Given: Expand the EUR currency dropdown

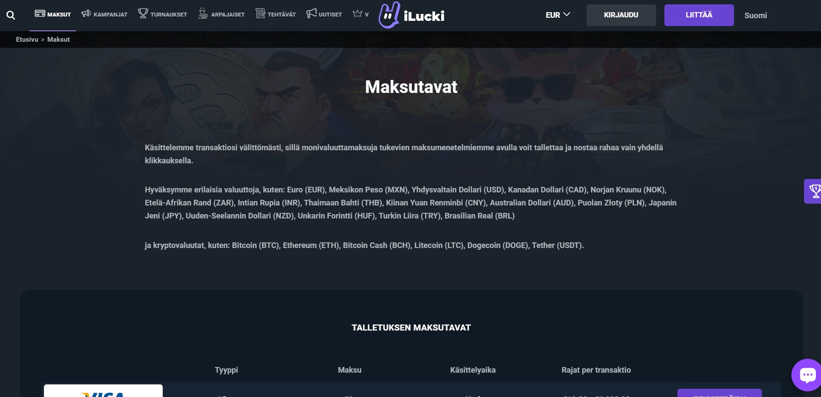Looking at the screenshot, I should pyautogui.click(x=558, y=15).
